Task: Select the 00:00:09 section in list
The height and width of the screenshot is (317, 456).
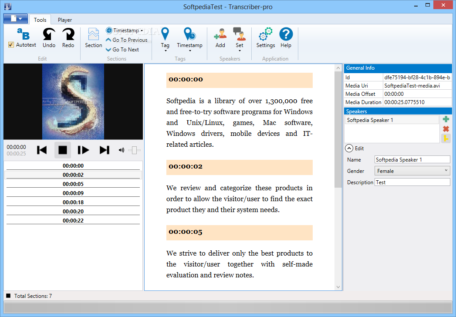Action: [73, 193]
